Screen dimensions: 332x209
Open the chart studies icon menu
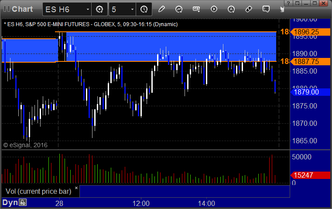click(x=179, y=9)
